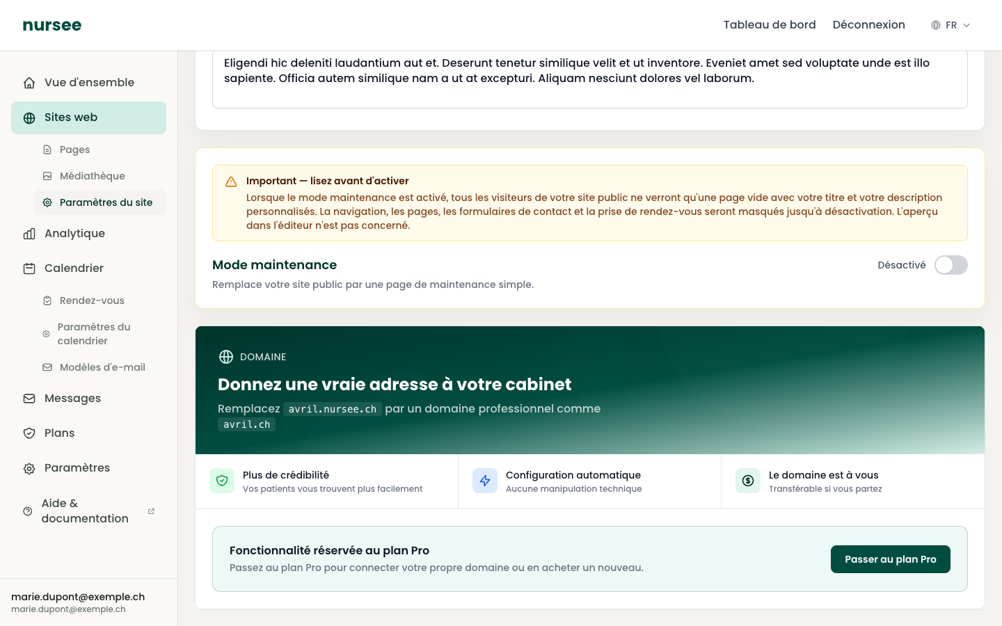Open the Aide & documentation link

[x=88, y=511]
